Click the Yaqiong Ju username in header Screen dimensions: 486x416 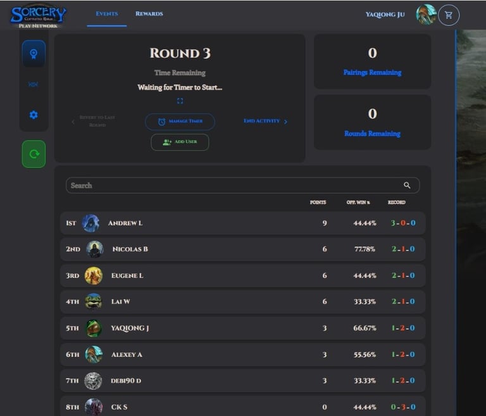(385, 15)
